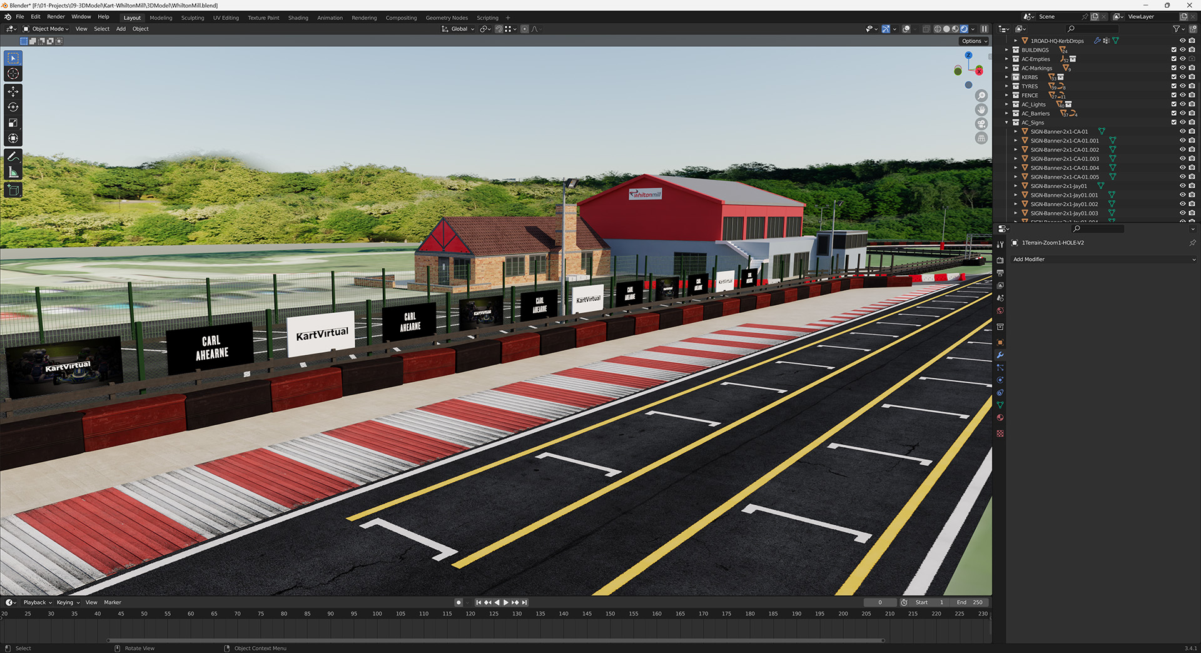The height and width of the screenshot is (653, 1201).
Task: Open the shading options dropdown arrow
Action: (x=973, y=29)
